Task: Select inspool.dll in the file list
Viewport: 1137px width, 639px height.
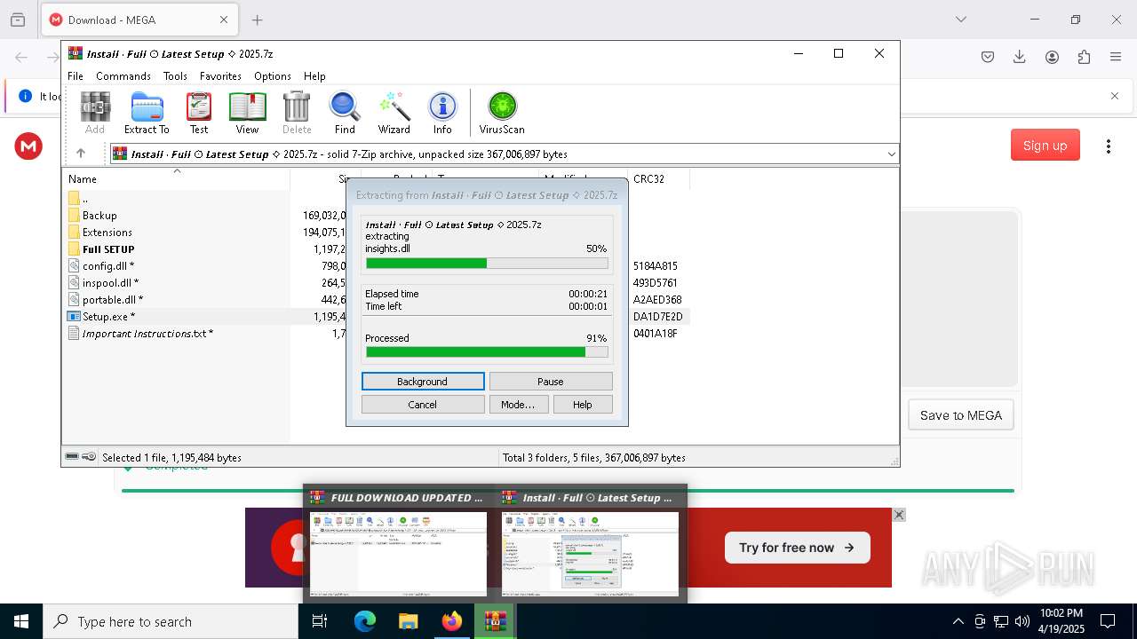Action: 110,283
